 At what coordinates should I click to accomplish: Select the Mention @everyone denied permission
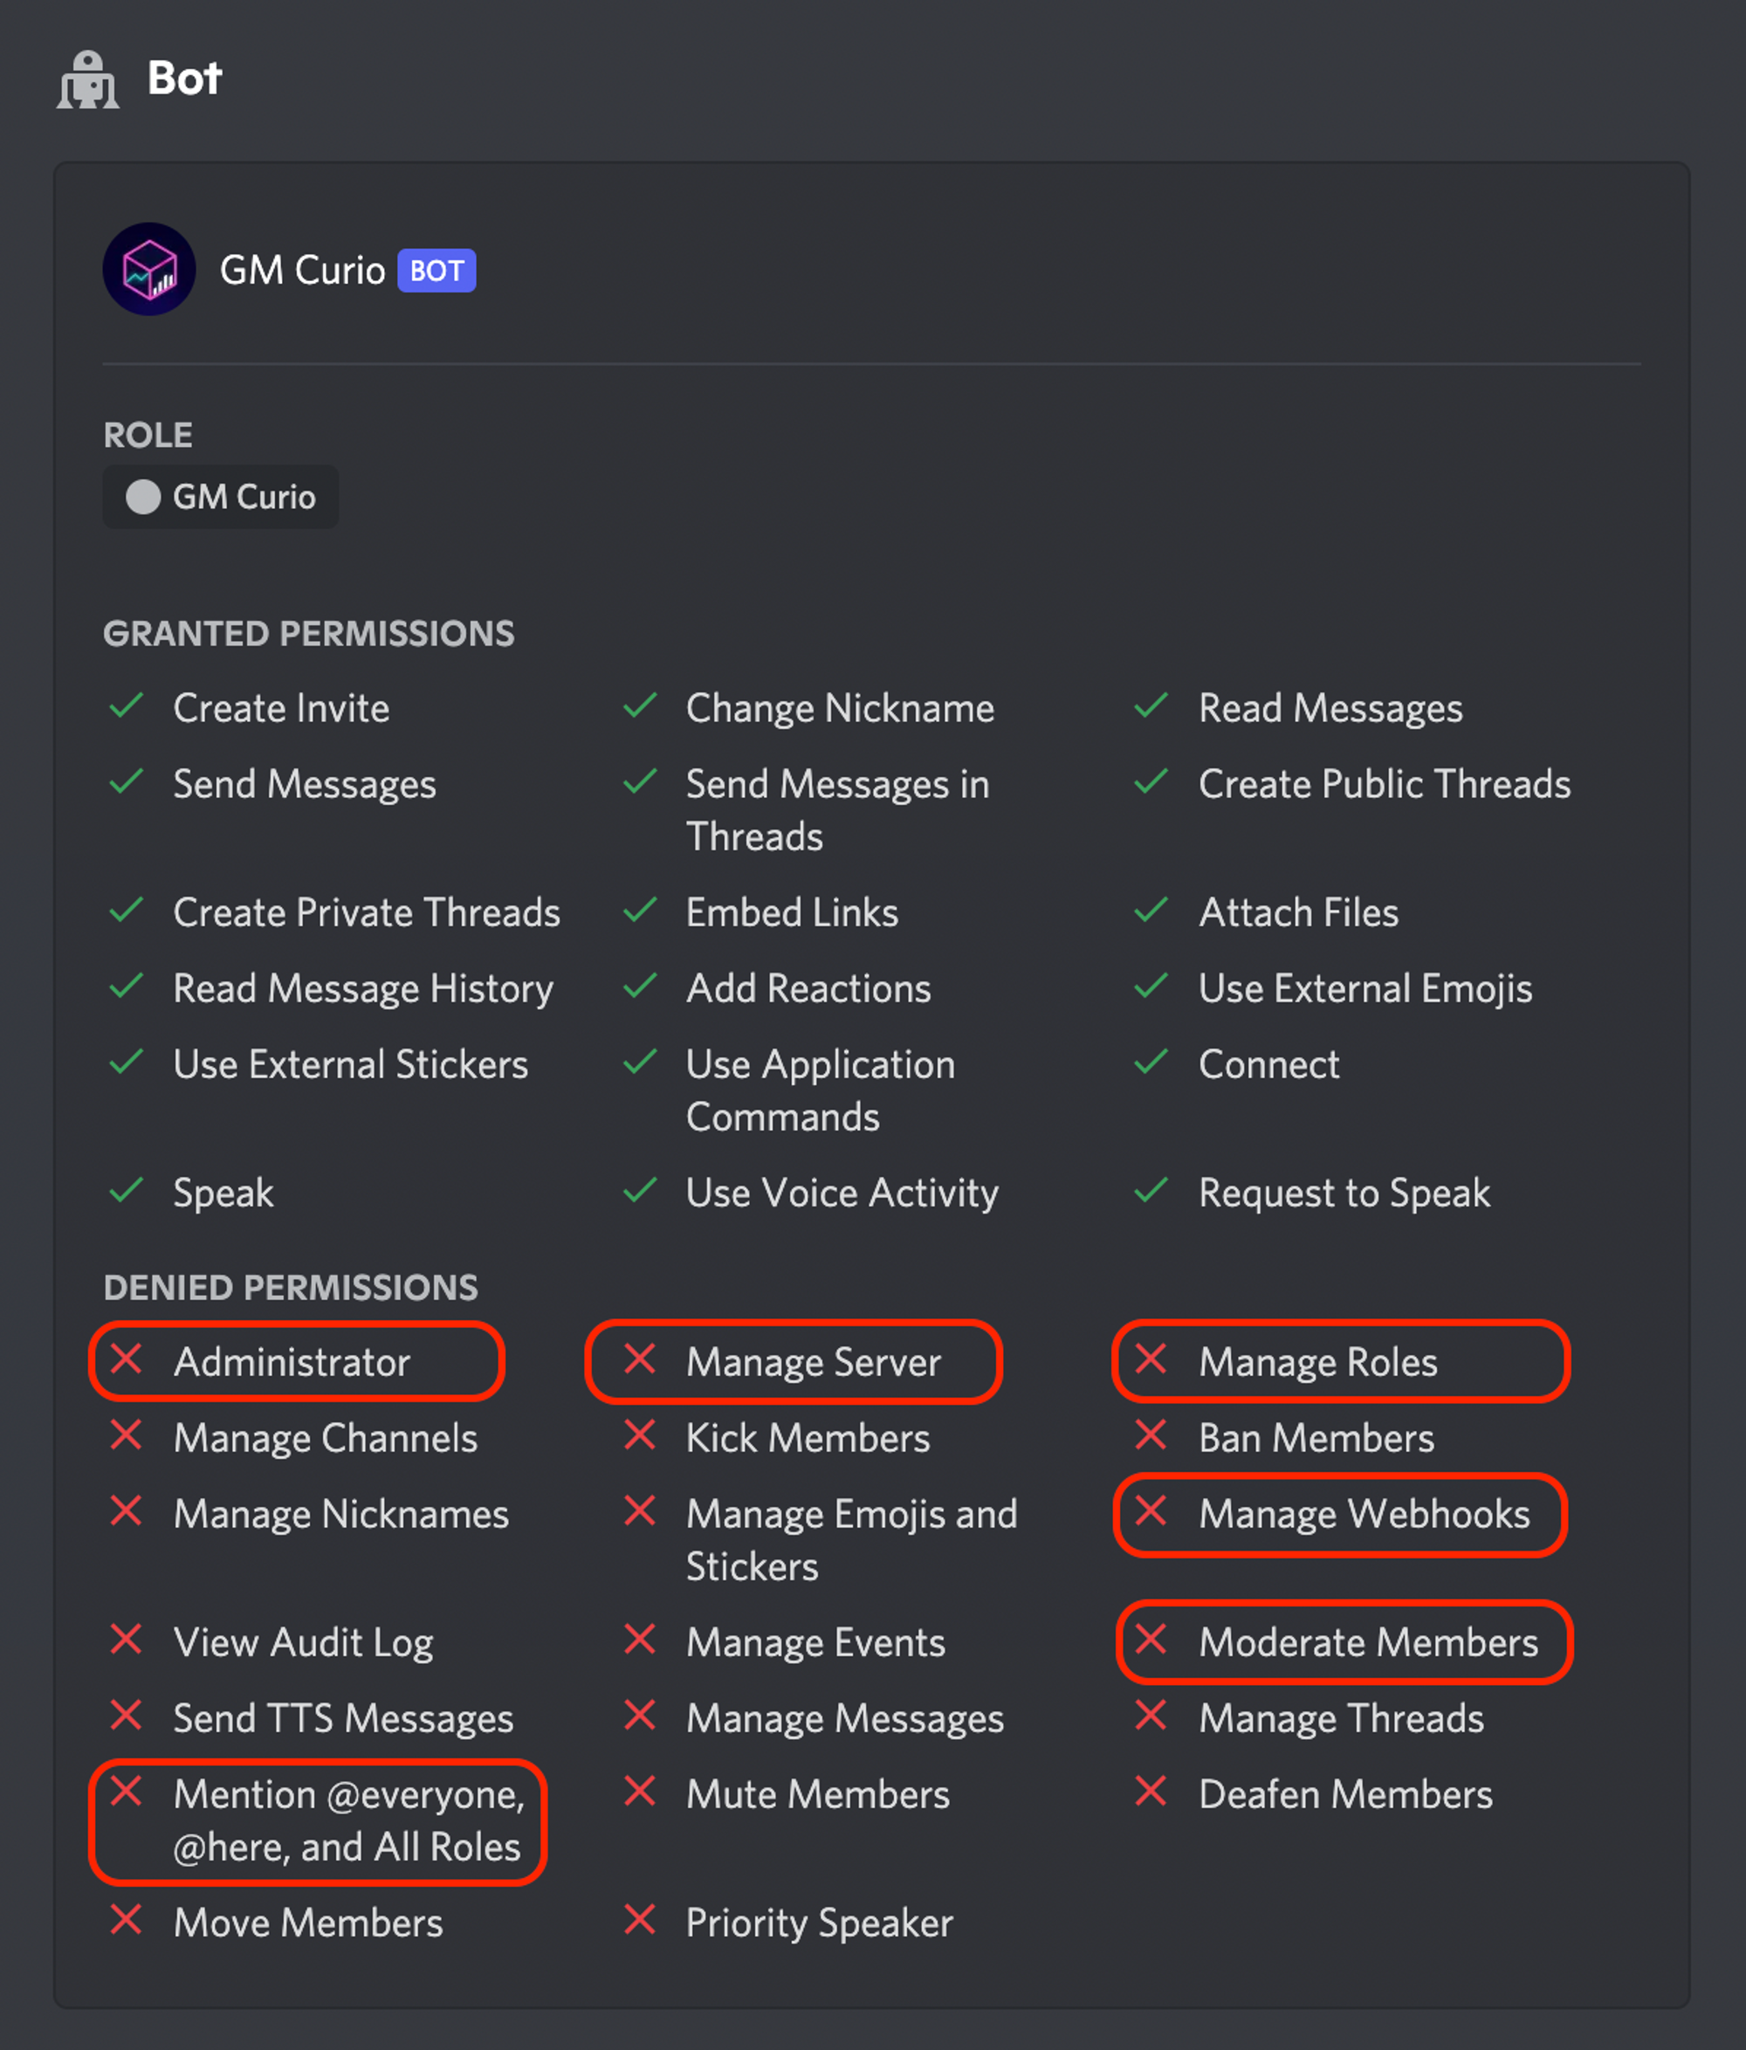[318, 1821]
